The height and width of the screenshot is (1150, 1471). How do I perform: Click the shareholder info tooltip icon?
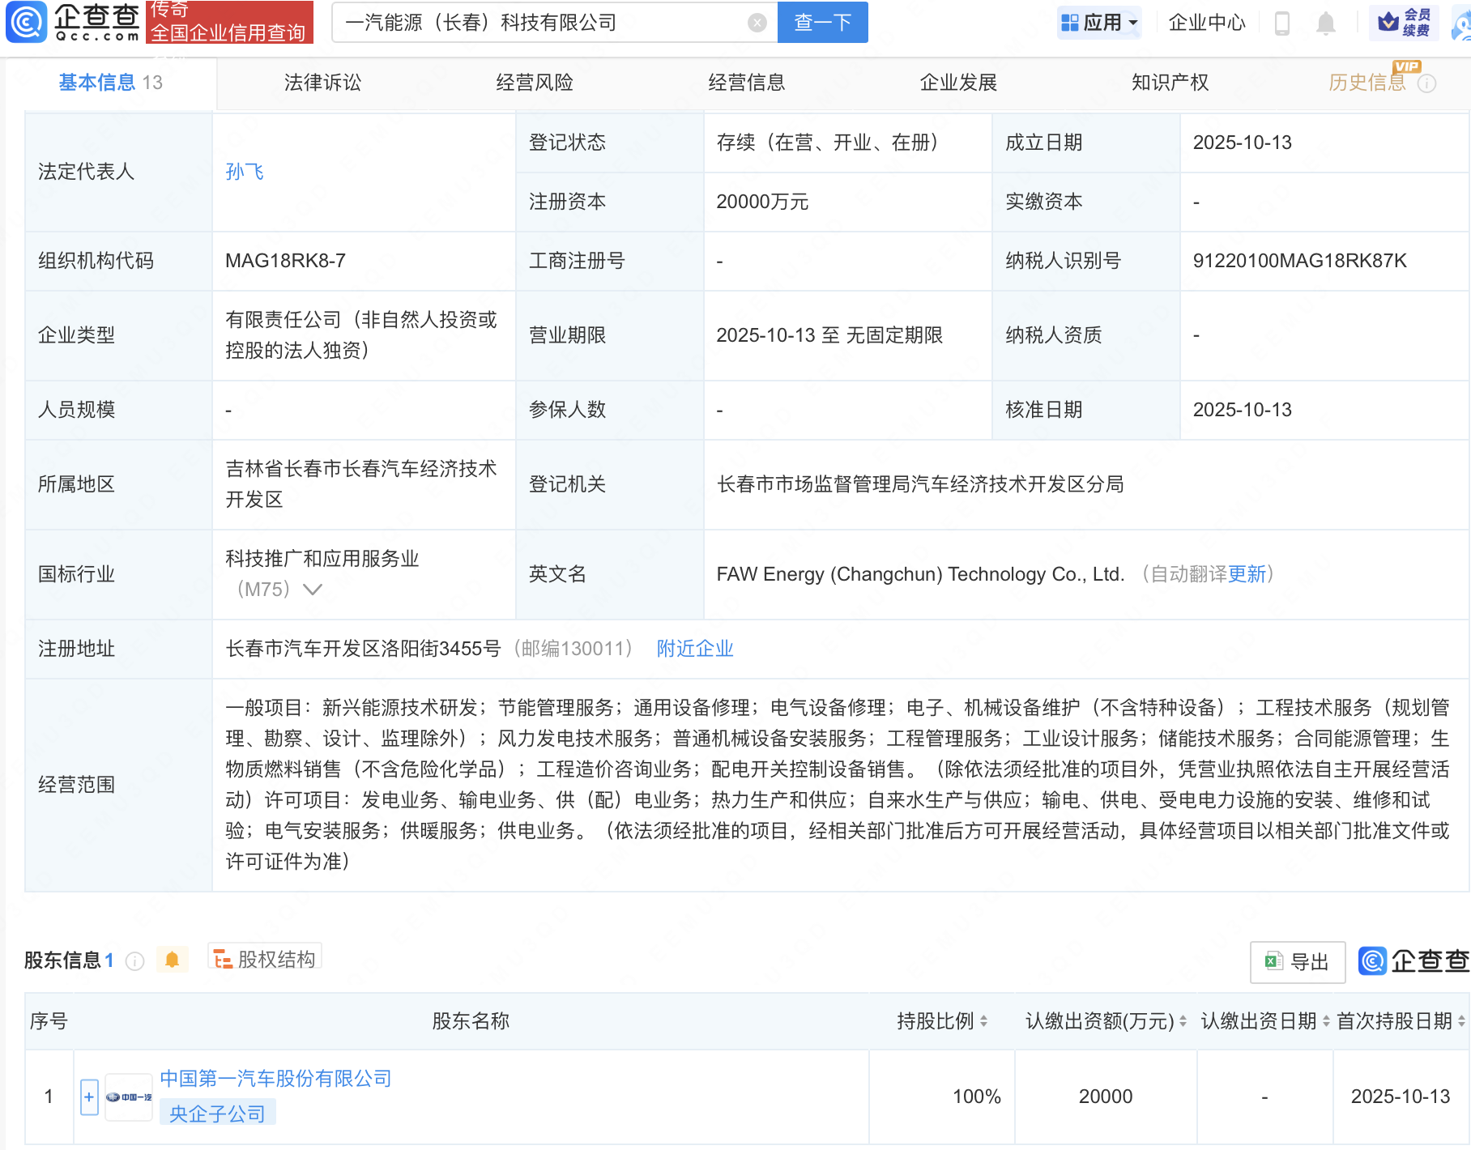tap(134, 960)
